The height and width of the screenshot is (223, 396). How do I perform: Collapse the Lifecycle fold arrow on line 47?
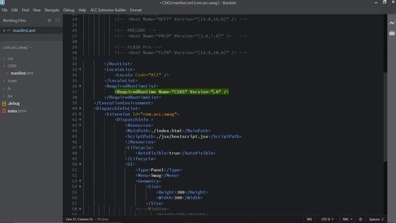point(80,147)
